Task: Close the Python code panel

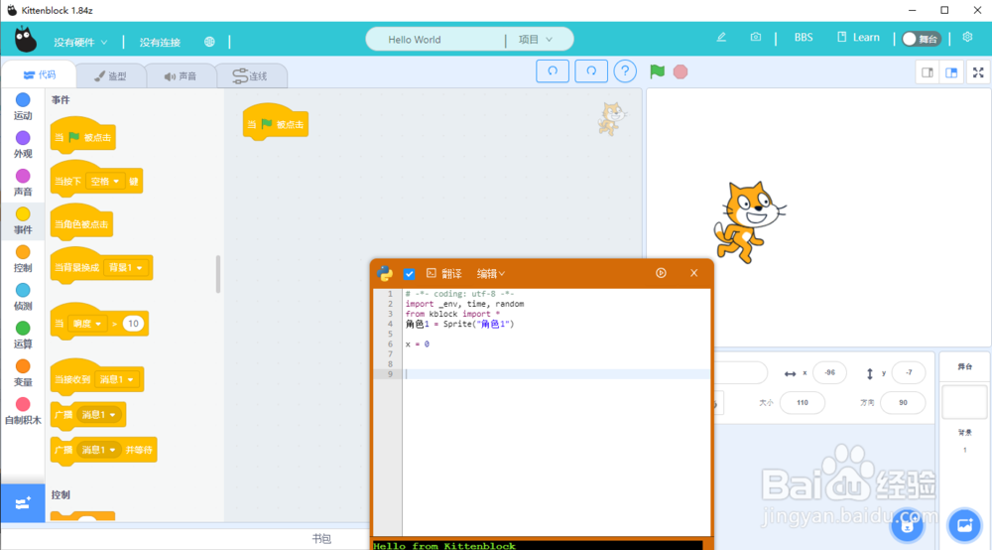Action: (x=694, y=273)
